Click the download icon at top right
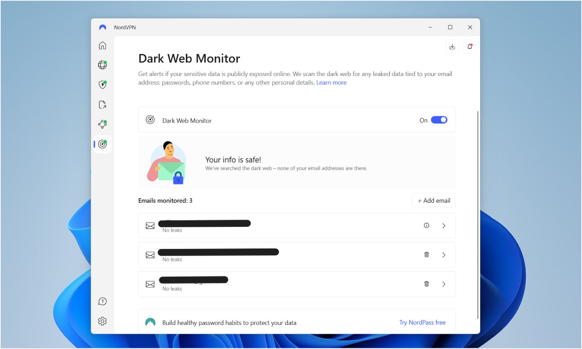 click(452, 47)
